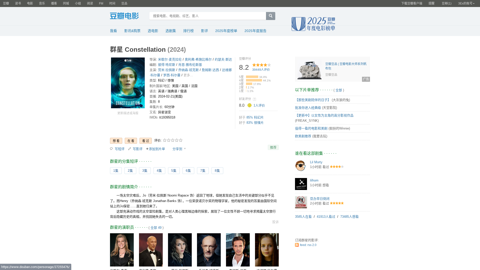This screenshot has height=270, width=480.
Task: Open the first cast member photo
Action: click(x=122, y=250)
